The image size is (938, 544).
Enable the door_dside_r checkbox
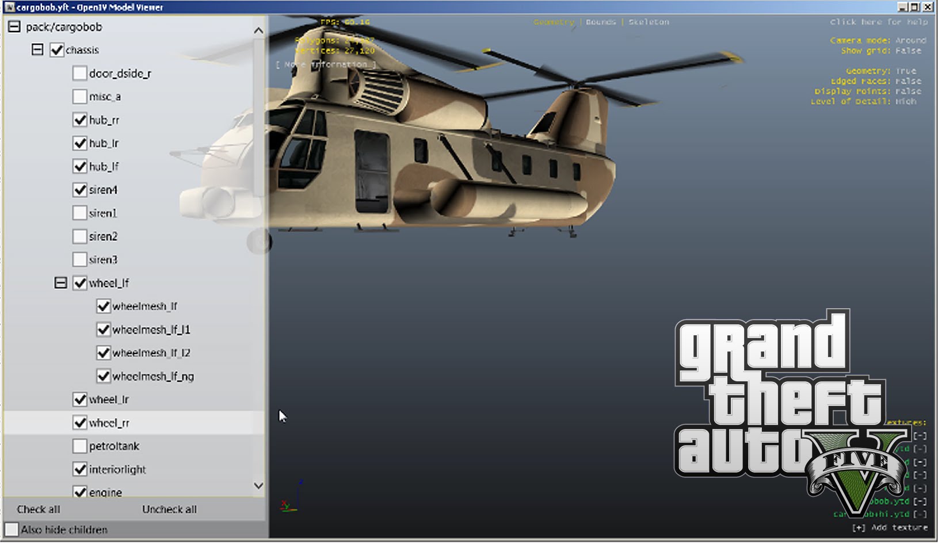pos(80,73)
